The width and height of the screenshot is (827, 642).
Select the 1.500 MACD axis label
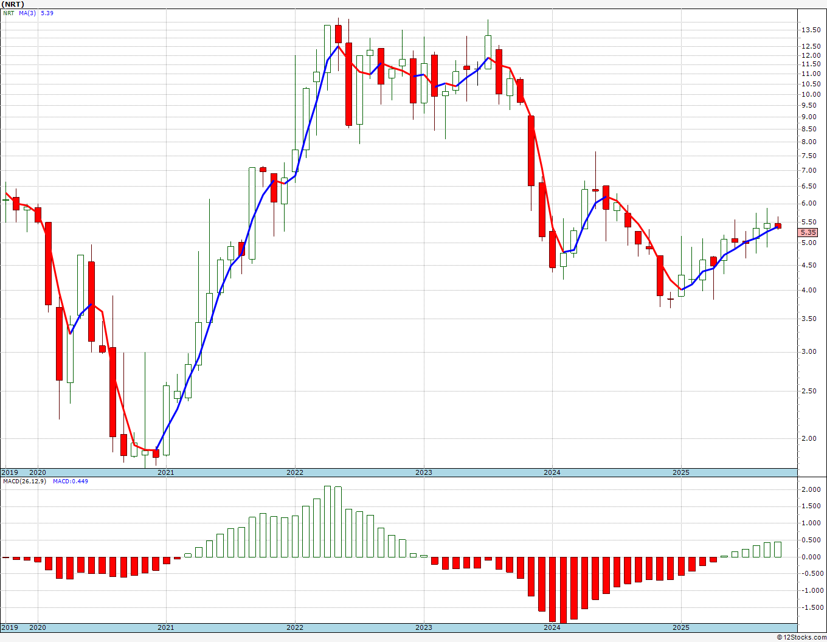(812, 506)
